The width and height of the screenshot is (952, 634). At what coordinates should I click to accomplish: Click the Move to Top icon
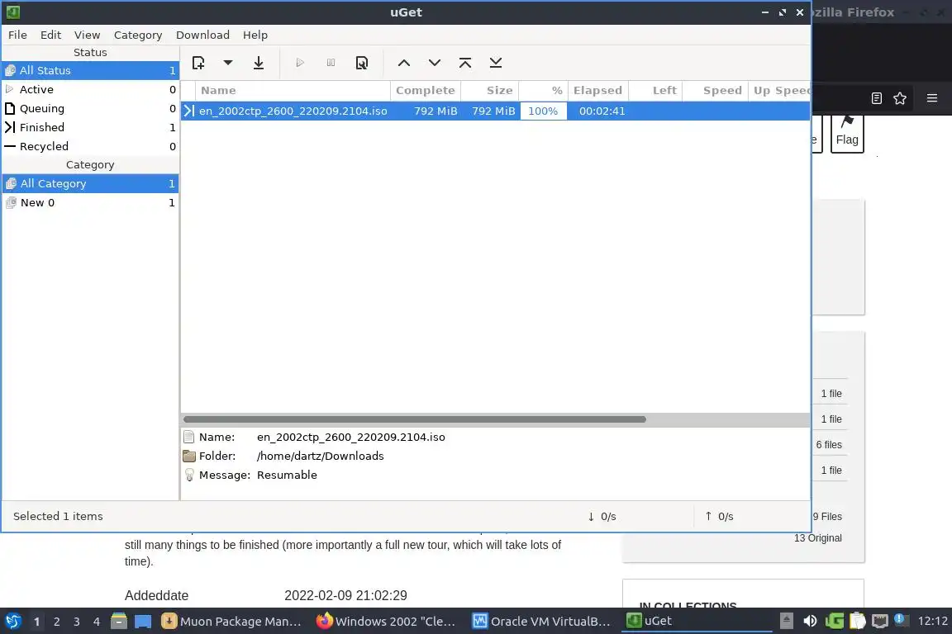465,63
